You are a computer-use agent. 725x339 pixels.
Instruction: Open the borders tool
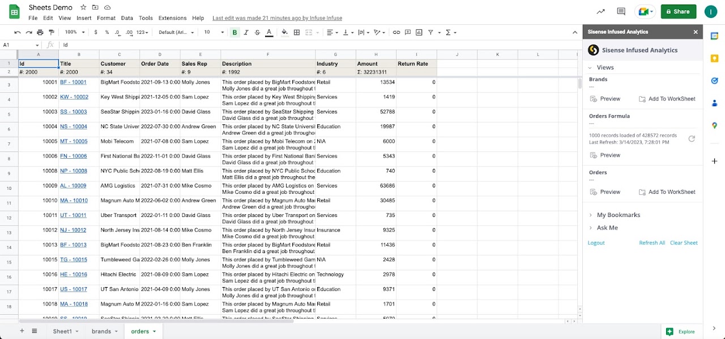pos(296,33)
